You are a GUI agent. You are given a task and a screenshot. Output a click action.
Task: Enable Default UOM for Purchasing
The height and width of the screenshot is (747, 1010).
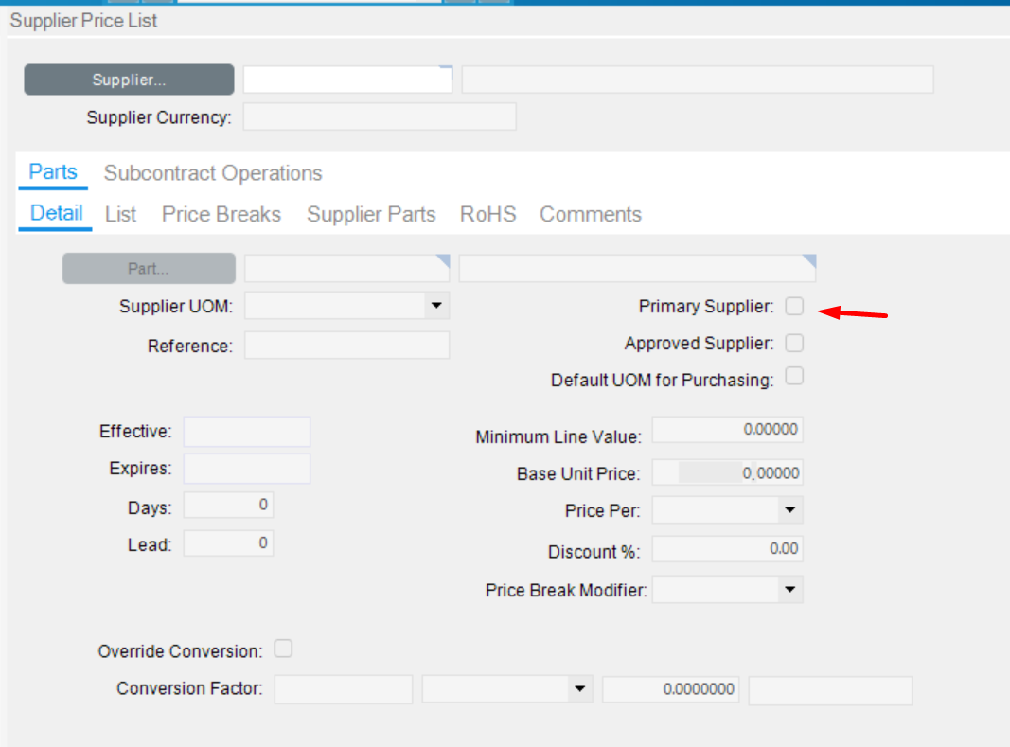[x=794, y=376]
